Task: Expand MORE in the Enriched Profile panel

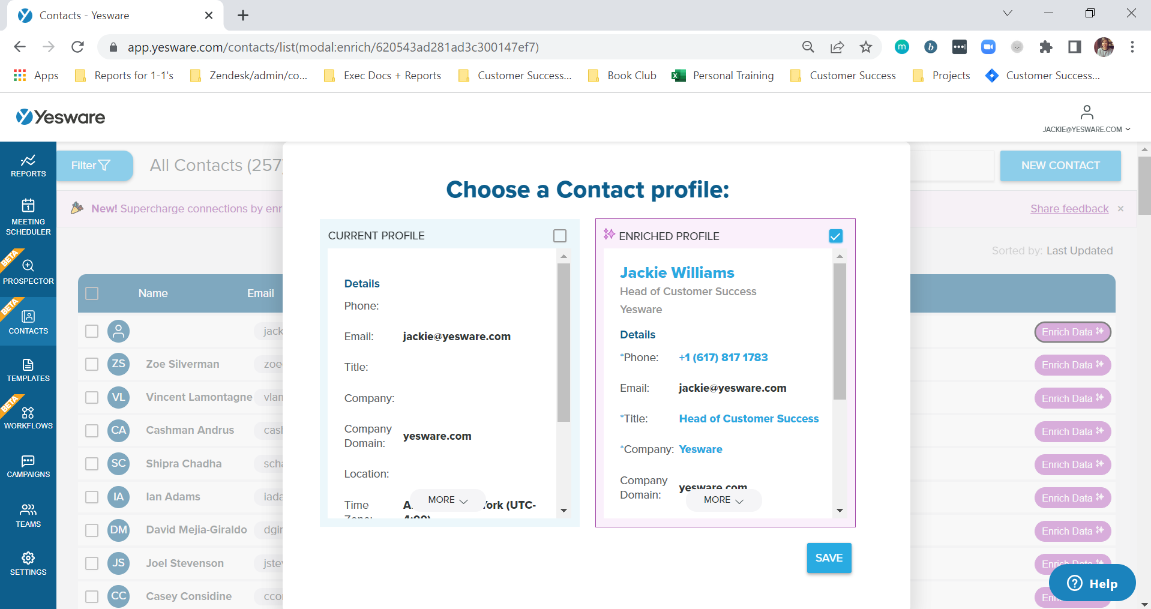Action: tap(724, 500)
